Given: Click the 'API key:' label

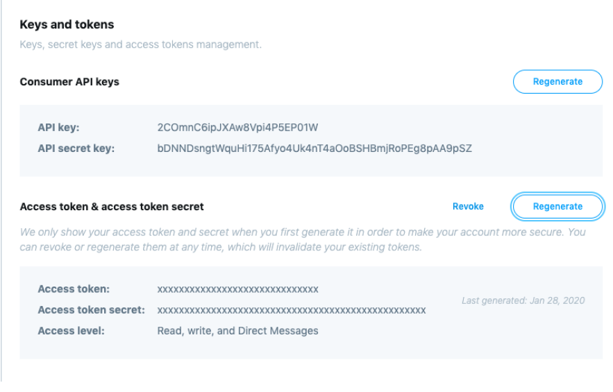Looking at the screenshot, I should (x=58, y=128).
